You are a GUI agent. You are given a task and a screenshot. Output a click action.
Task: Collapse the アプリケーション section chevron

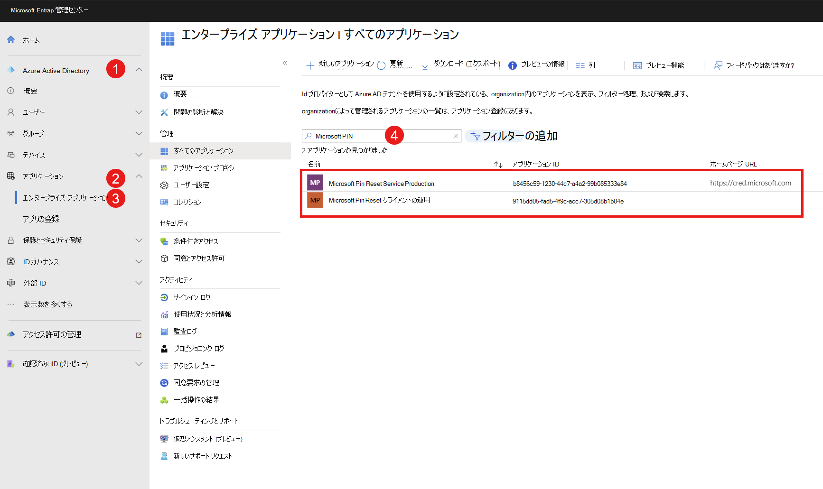(139, 176)
